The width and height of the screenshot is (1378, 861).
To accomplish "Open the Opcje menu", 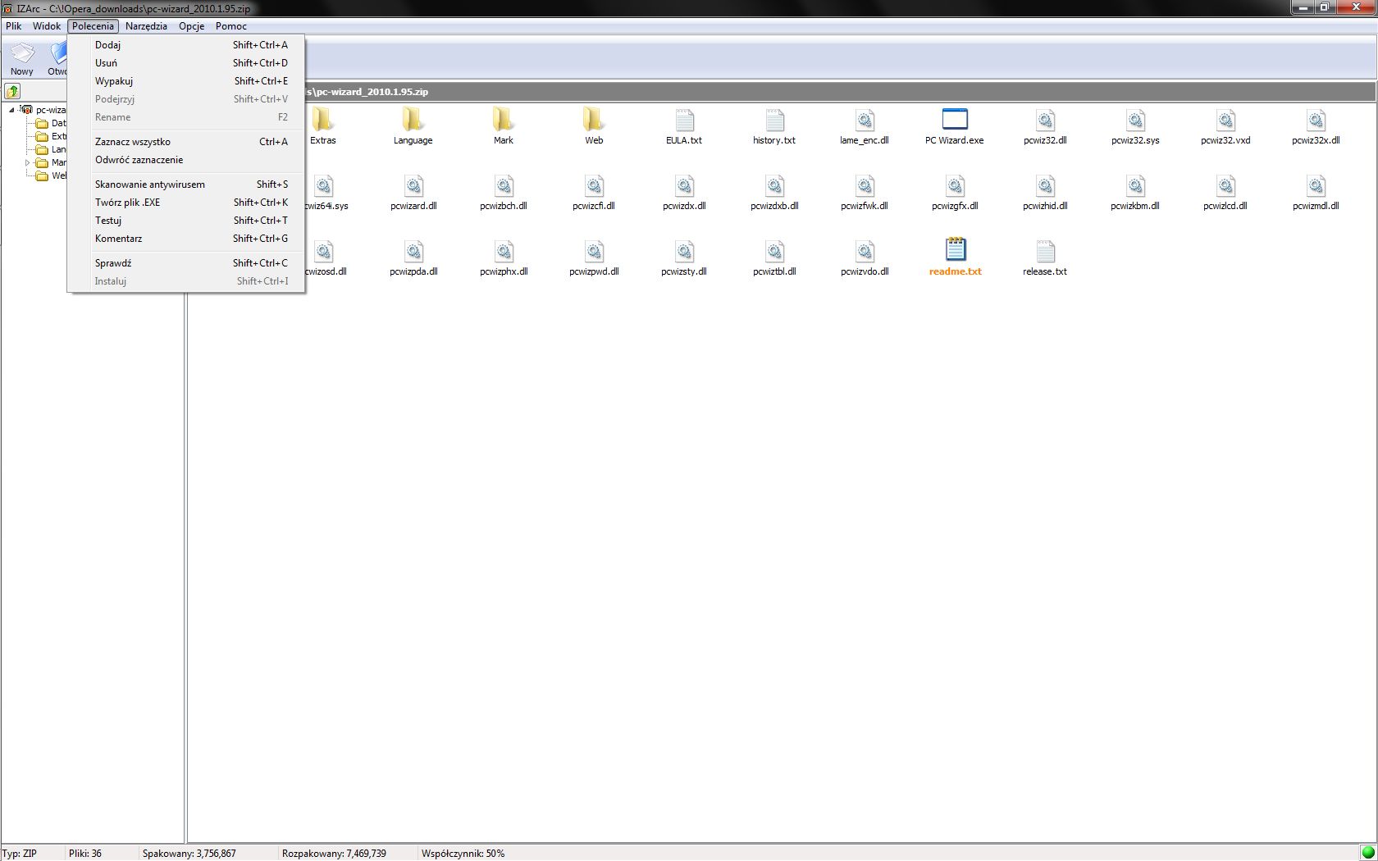I will 191,26.
